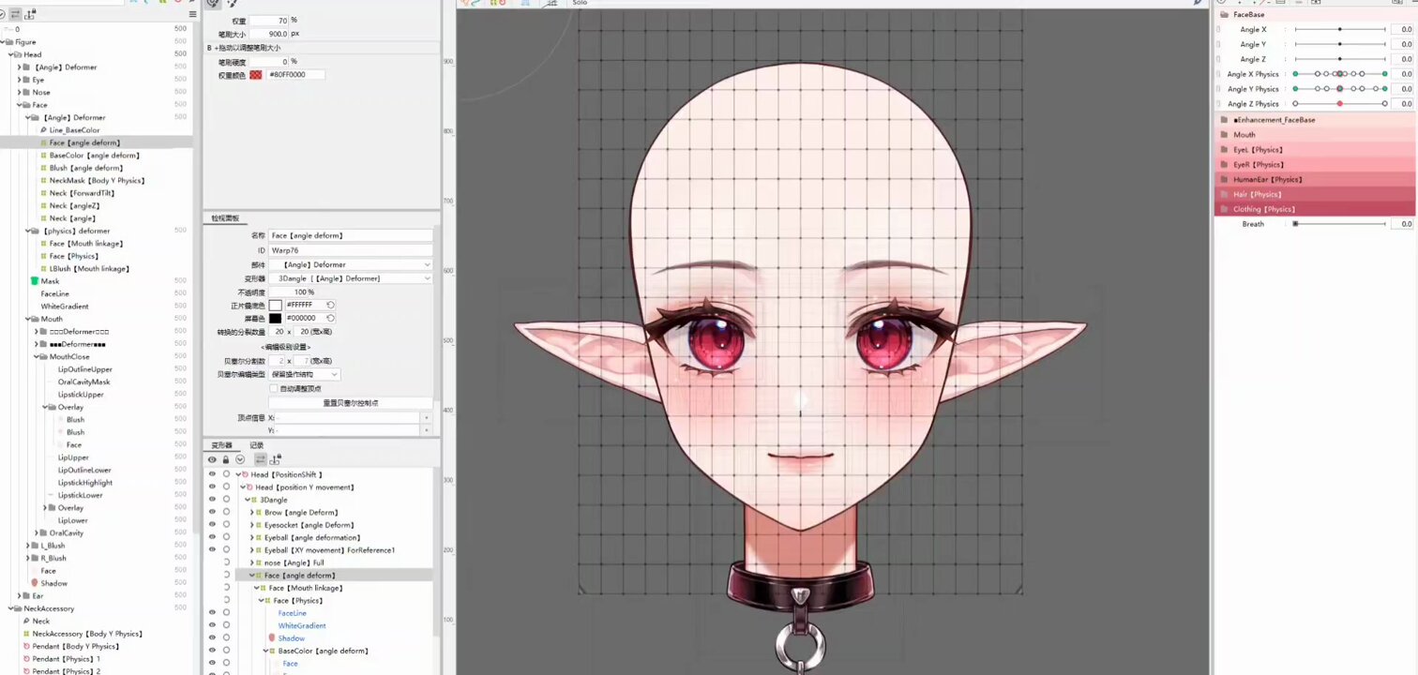Open the EyeL [Physics] parameter folder

[x=1258, y=150]
